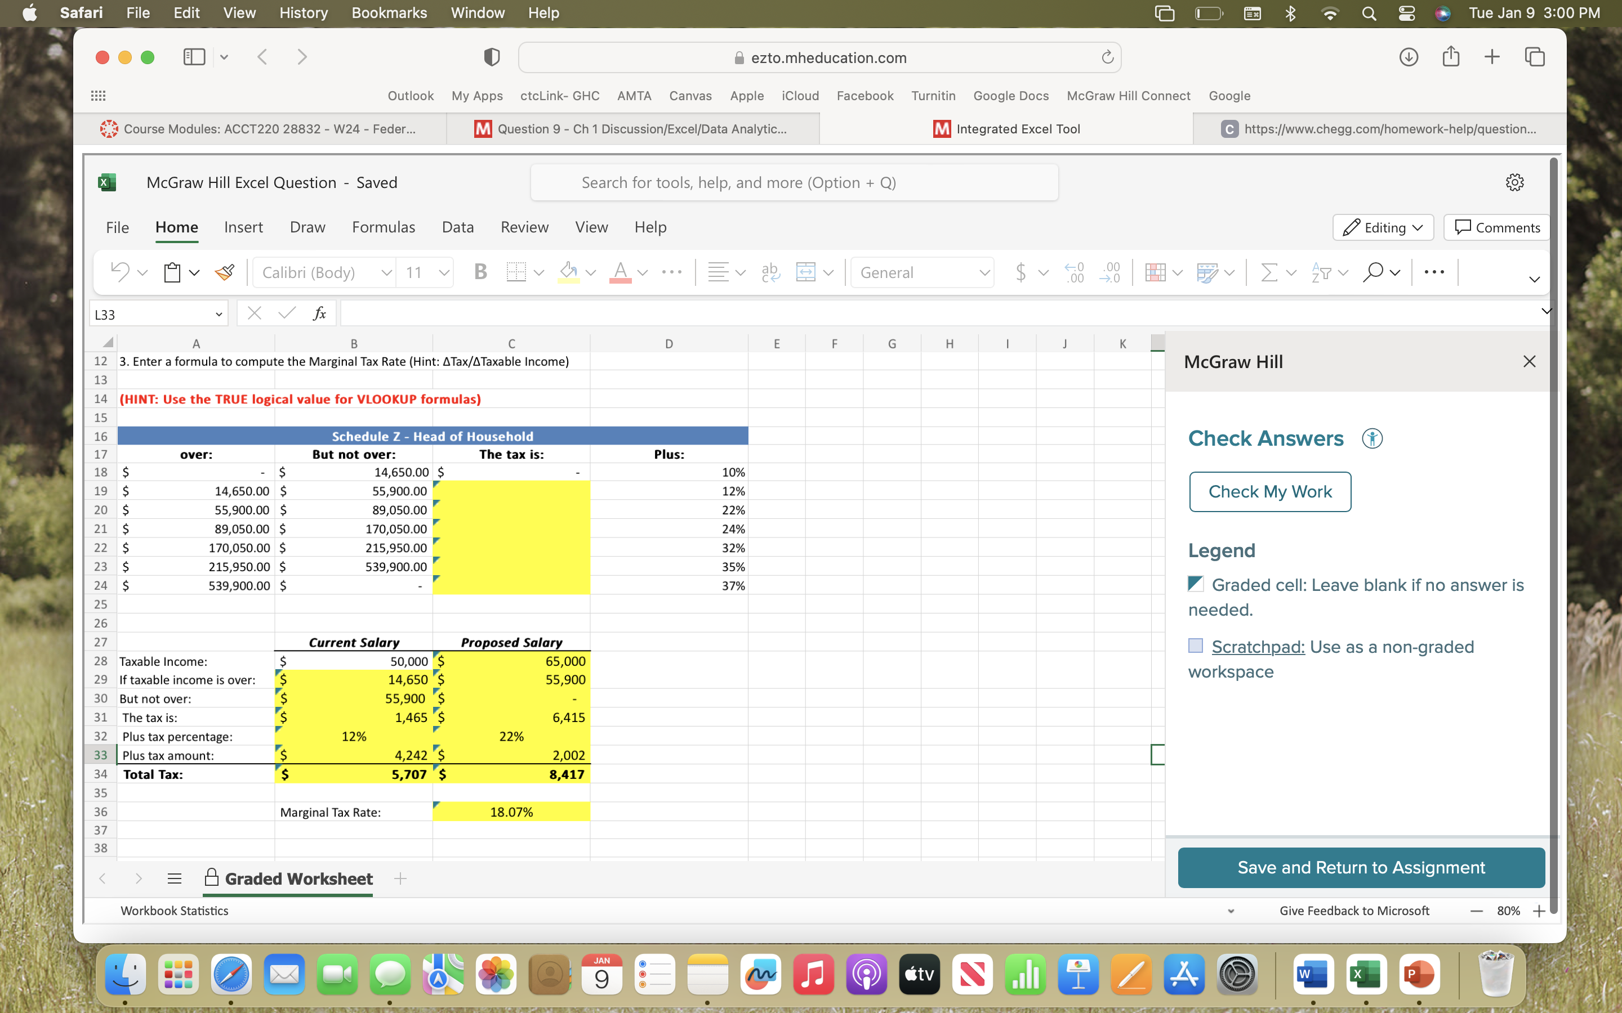Open Find with the magnifier icon

(x=1373, y=272)
